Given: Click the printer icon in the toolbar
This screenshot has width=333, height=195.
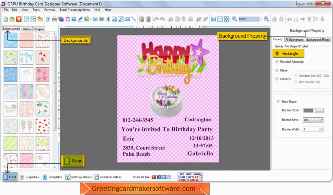Looking at the screenshot, I should coord(54,19).
